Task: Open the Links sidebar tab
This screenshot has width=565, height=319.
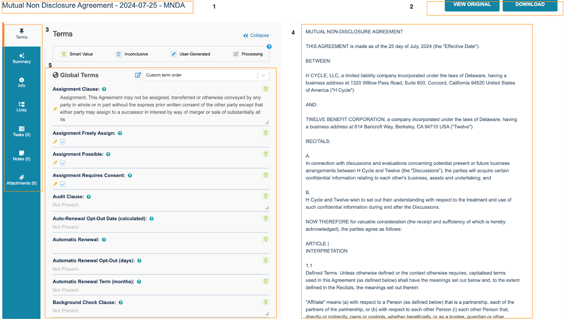Action: (22, 107)
